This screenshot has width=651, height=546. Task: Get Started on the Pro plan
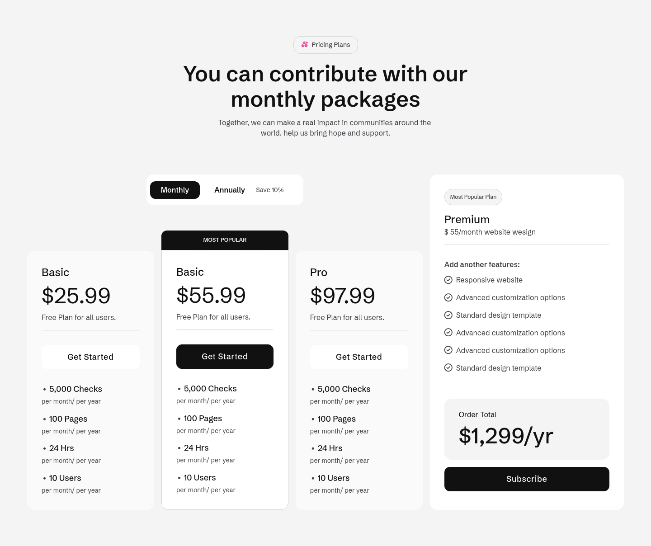pos(359,357)
